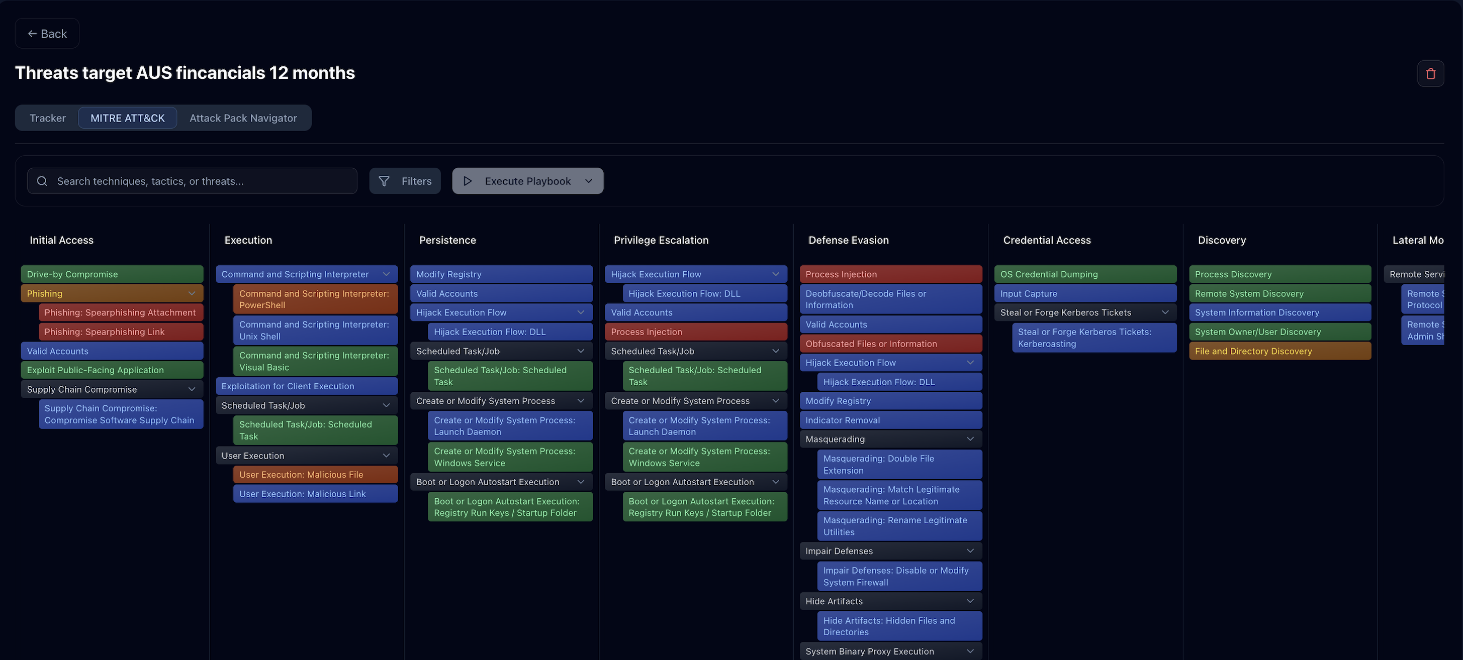The height and width of the screenshot is (660, 1463).
Task: Open the green OS Credential Dumping technique
Action: click(1085, 274)
